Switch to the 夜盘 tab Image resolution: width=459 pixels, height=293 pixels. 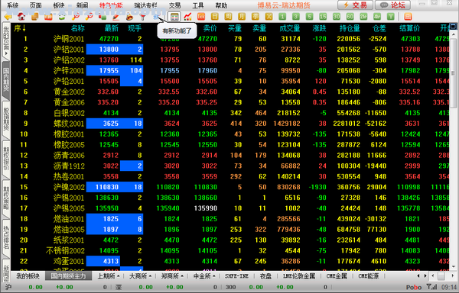coord(265,275)
